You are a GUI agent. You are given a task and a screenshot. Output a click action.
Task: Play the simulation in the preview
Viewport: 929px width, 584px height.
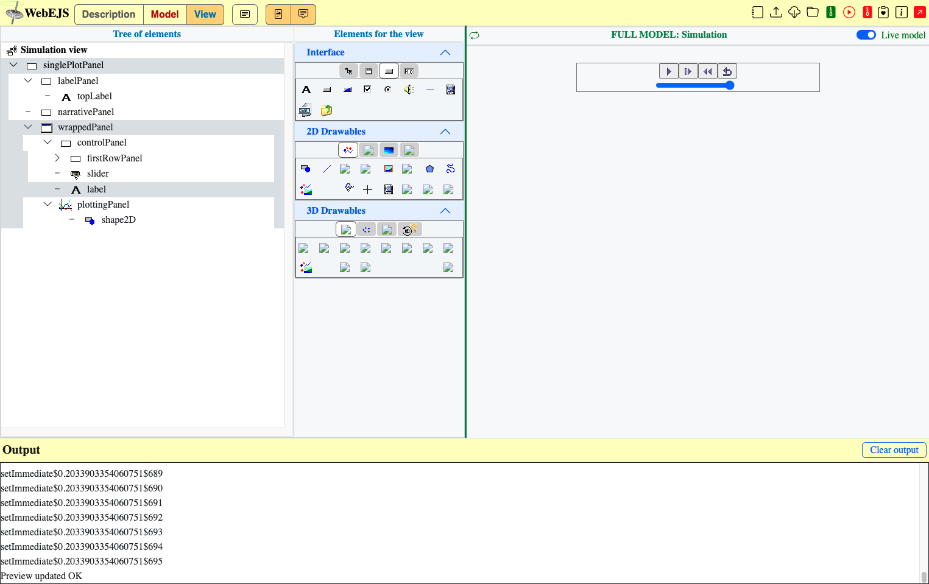tap(669, 71)
